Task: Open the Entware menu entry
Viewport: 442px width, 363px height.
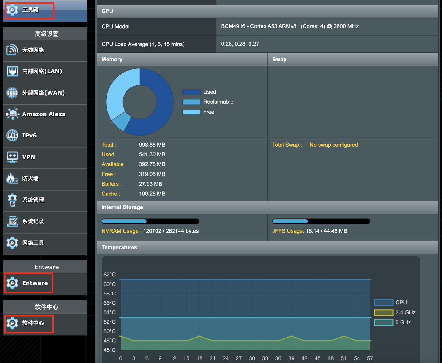Action: [x=45, y=284]
